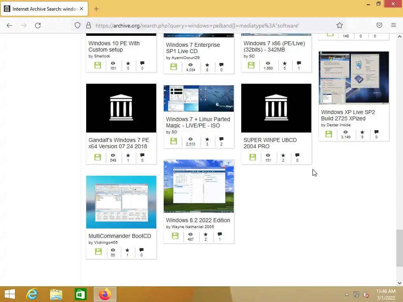
Task: Save page to Pocket
Action: point(379,25)
